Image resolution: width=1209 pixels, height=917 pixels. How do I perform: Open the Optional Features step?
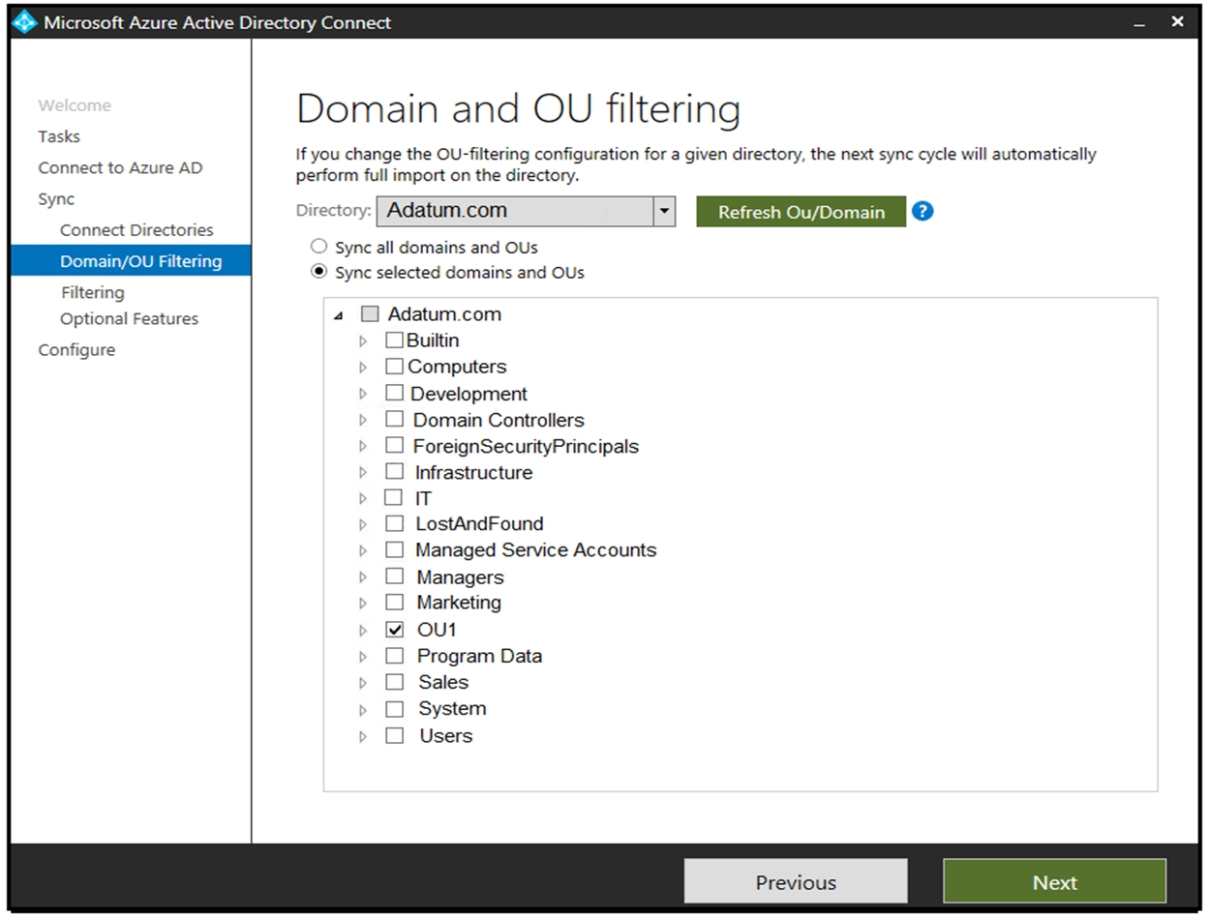point(129,318)
